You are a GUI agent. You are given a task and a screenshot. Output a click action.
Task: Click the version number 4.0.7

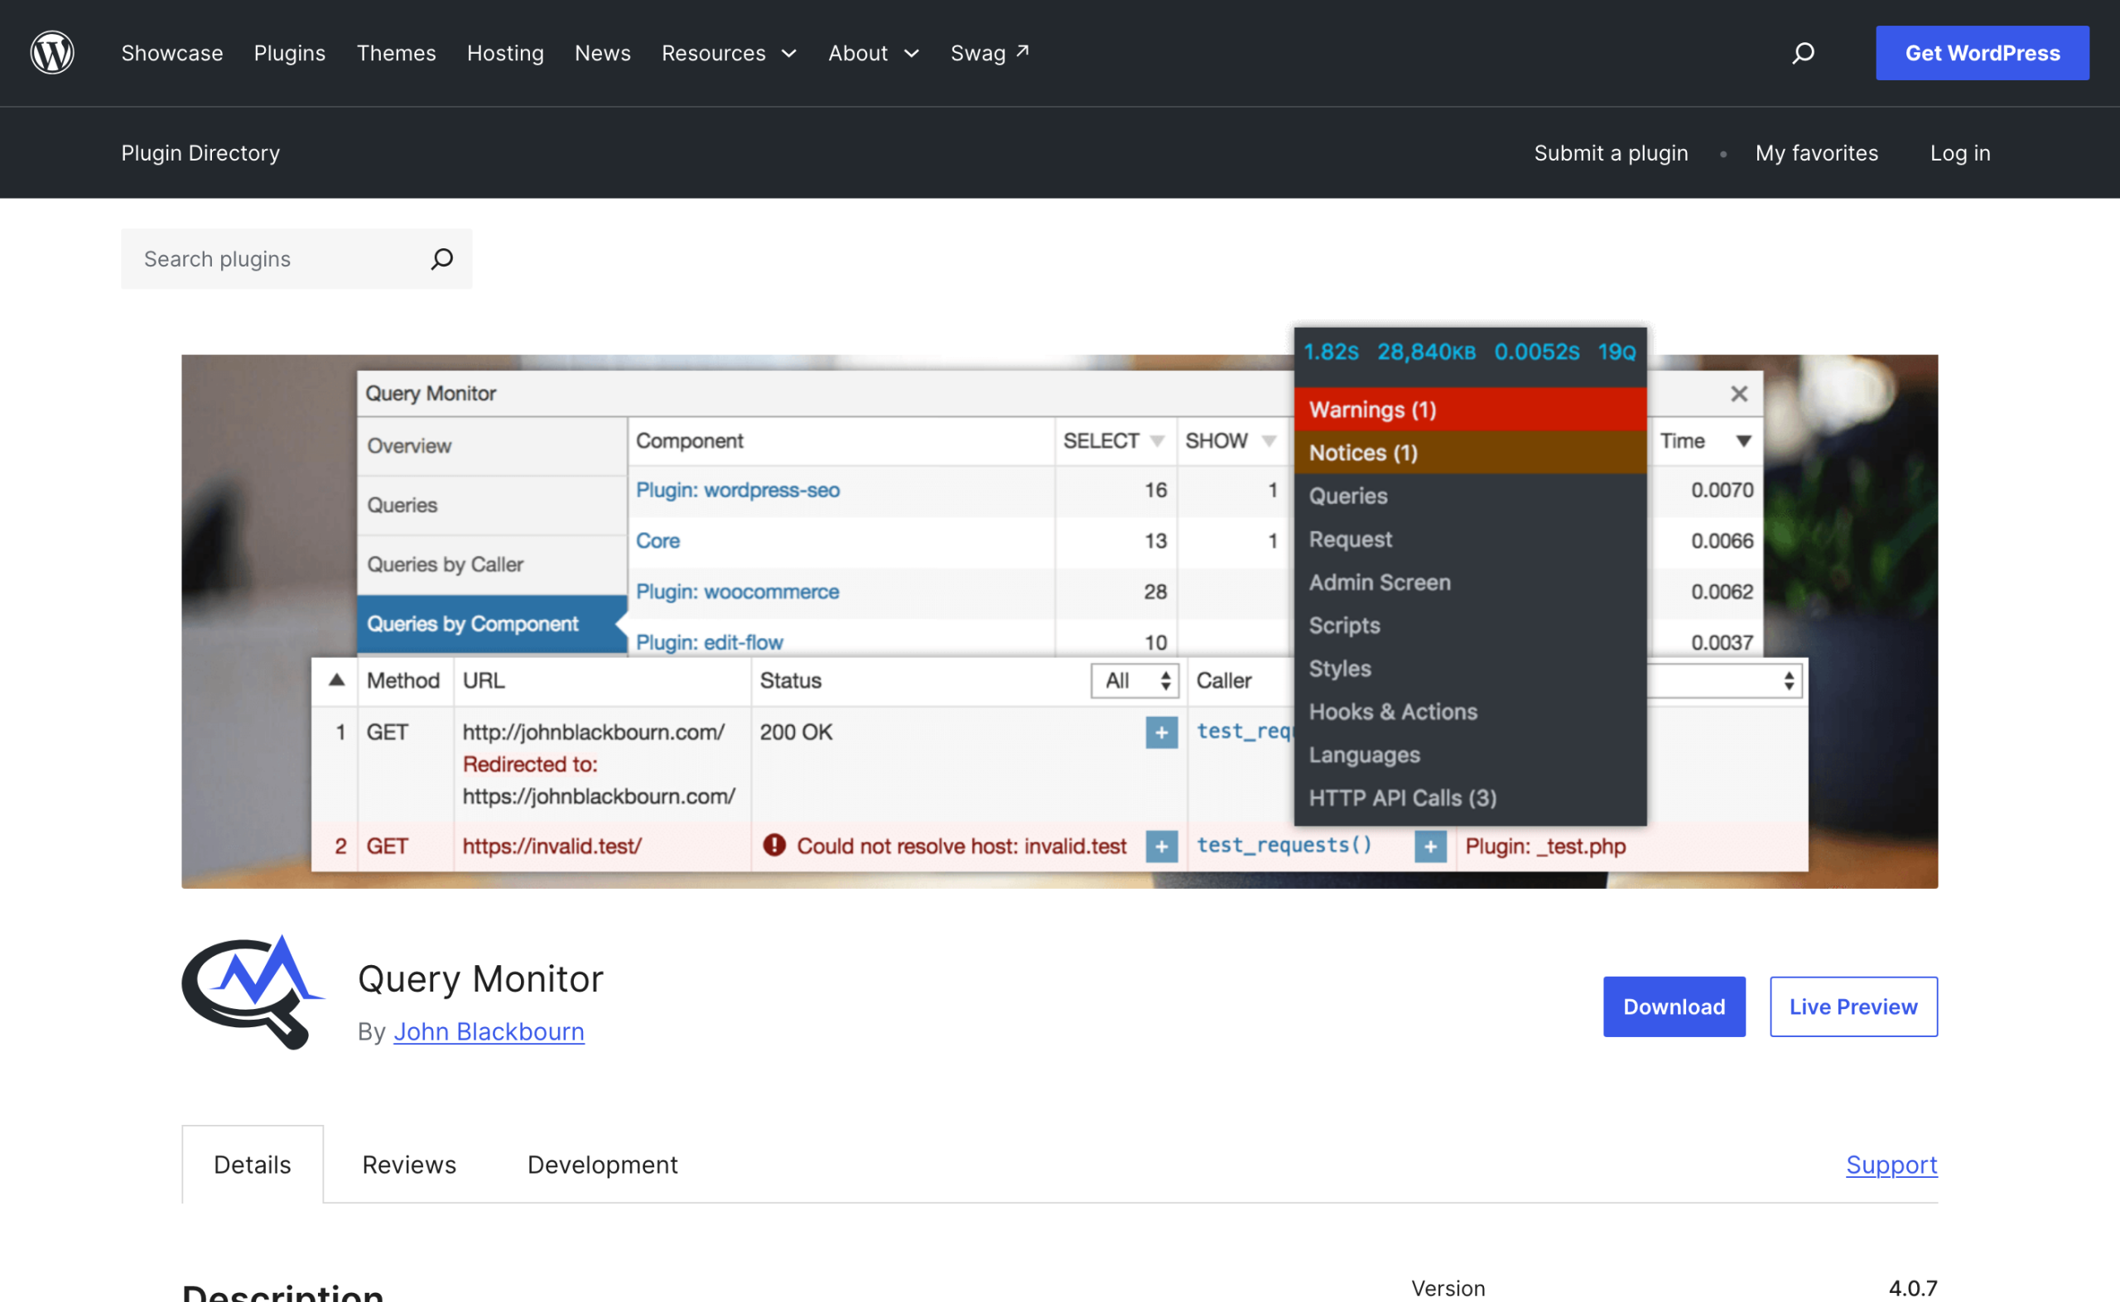pyautogui.click(x=1913, y=1288)
